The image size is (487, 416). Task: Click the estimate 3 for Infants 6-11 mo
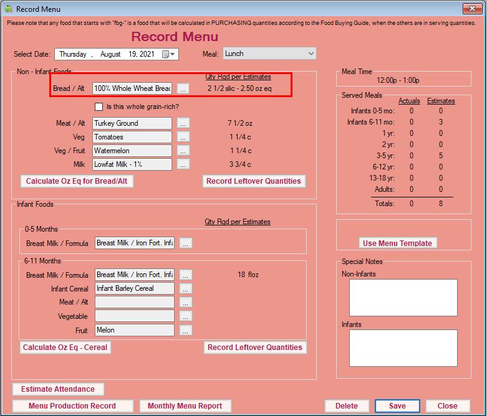[x=441, y=122]
